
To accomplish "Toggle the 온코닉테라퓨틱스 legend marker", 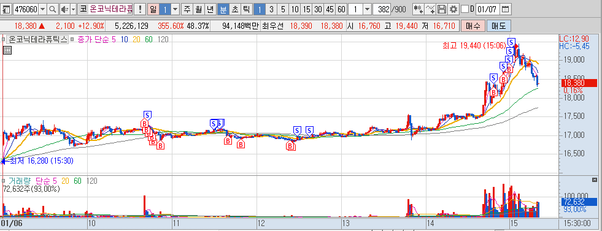I will [x=4, y=39].
